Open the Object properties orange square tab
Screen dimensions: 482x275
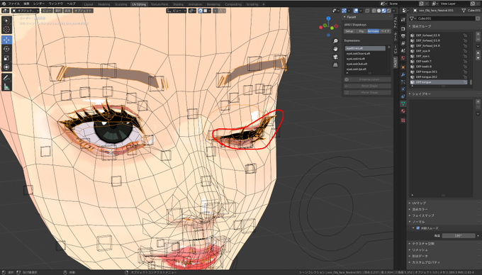point(403,67)
